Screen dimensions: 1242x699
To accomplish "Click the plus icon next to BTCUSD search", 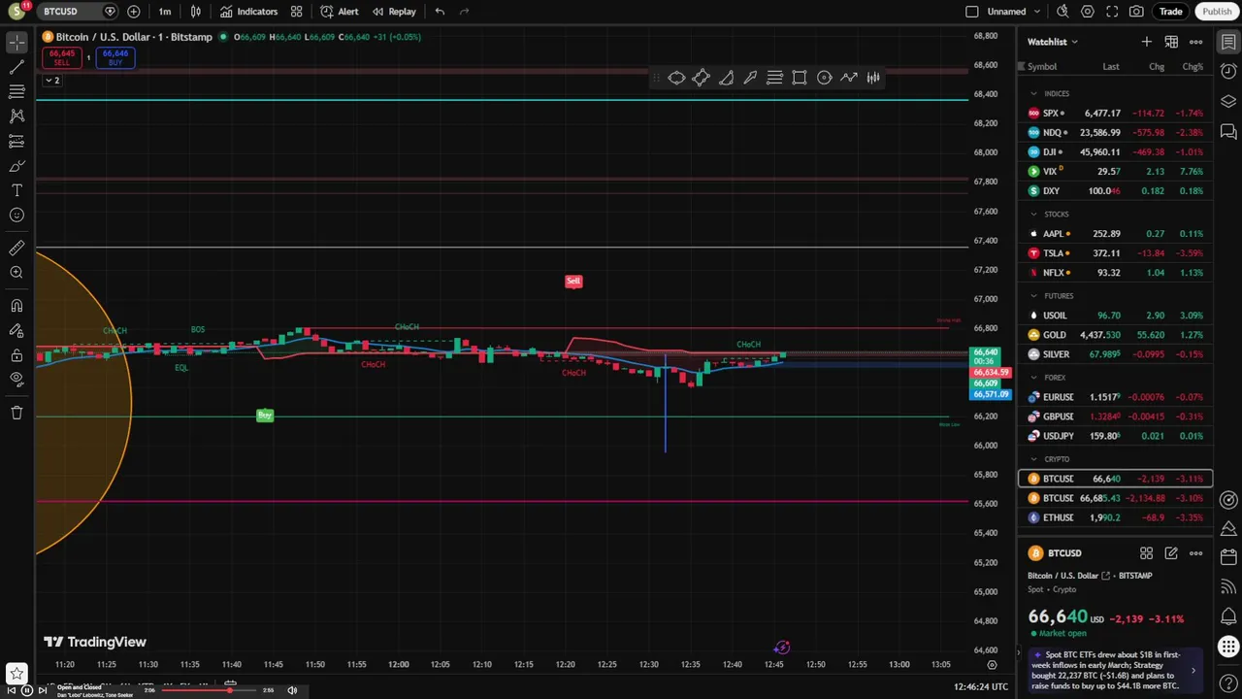I will [134, 12].
